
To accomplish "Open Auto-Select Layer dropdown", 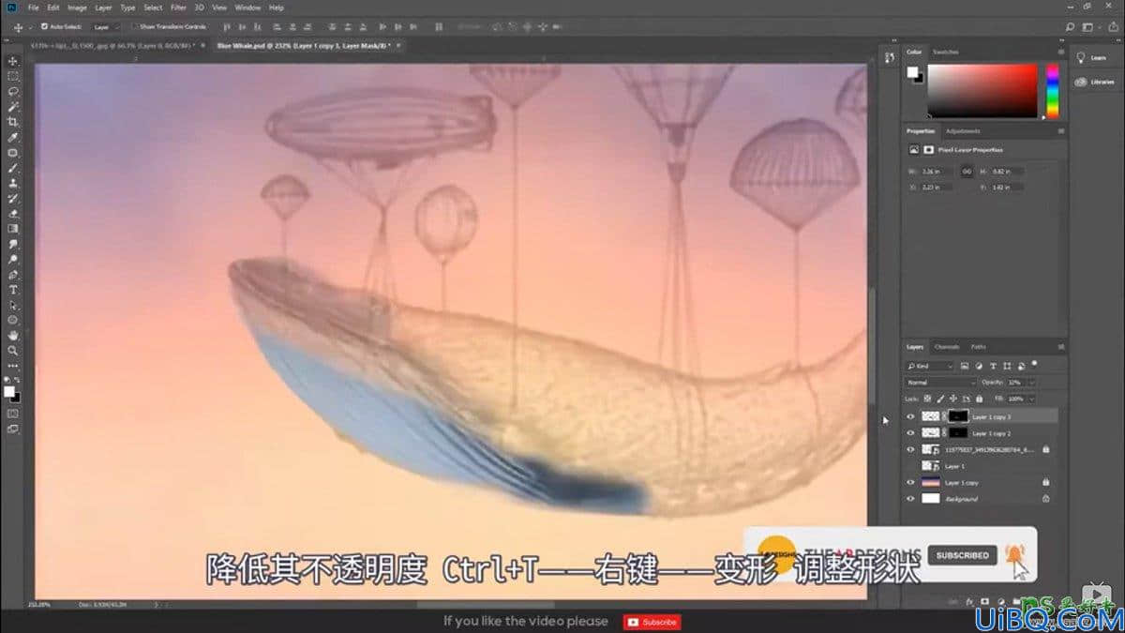I will pos(106,27).
